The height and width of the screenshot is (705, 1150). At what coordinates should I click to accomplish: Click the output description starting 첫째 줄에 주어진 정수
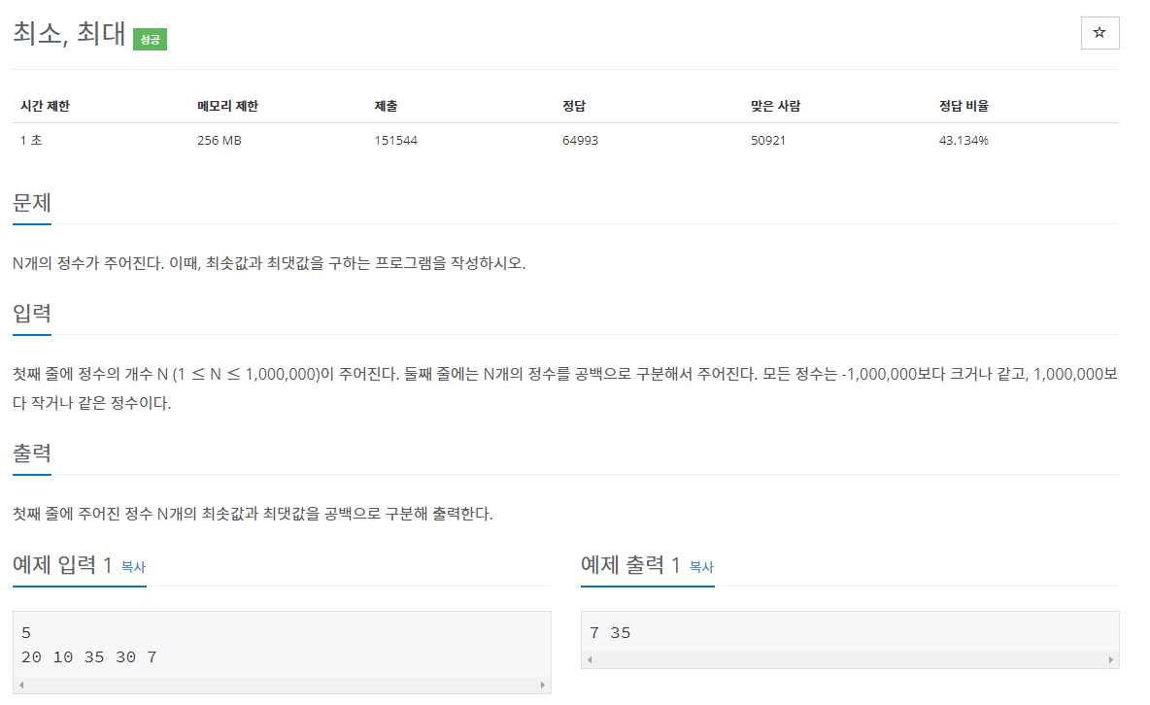pos(253,514)
